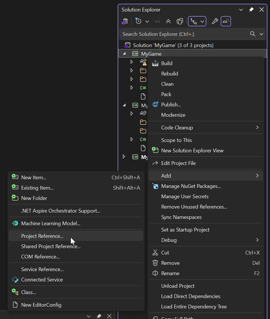Close the Solution Explorer panel
Viewport: 270px width, 319px height.
pos(262,9)
